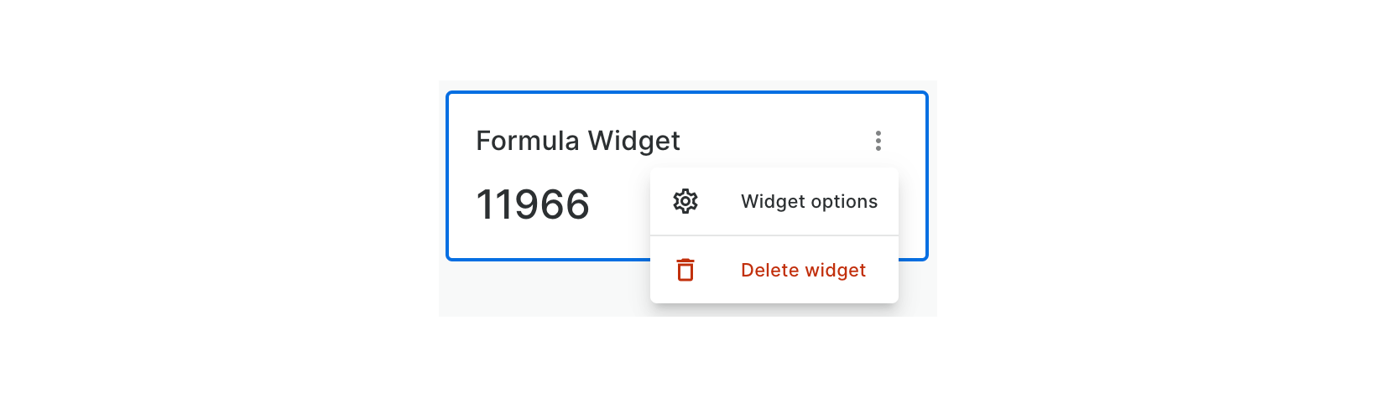Click the three-dot more options icon
This screenshot has width=1376, height=398.
(878, 141)
